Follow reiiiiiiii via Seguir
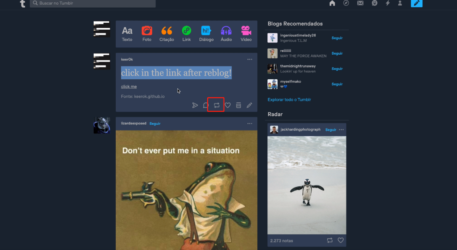 (x=337, y=53)
